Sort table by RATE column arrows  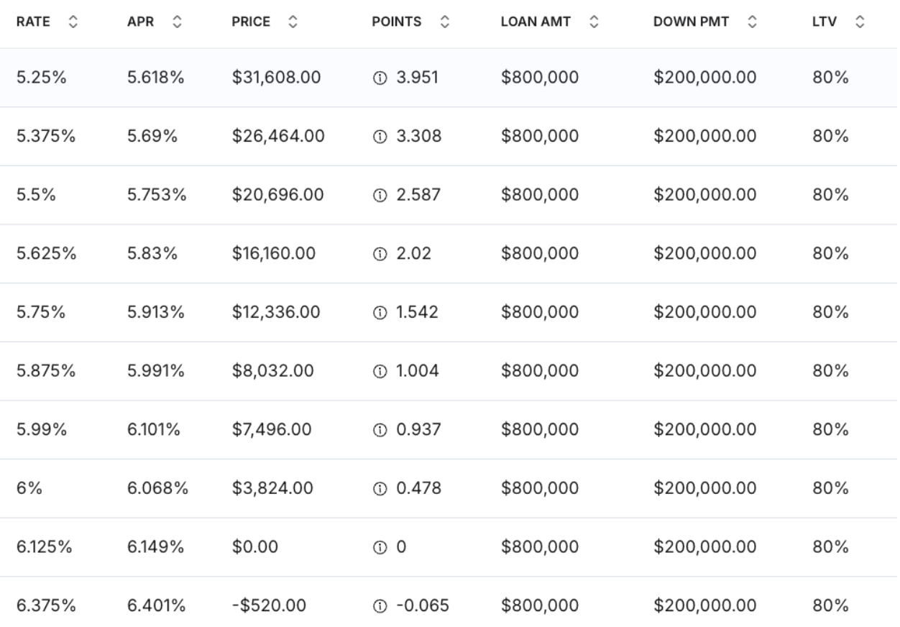[x=72, y=22]
